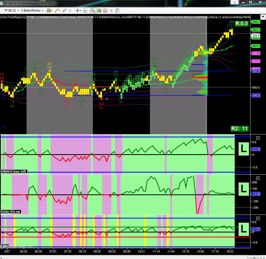Expand the chart style dropdown arrow
The height and width of the screenshot is (259, 266).
point(52,11)
